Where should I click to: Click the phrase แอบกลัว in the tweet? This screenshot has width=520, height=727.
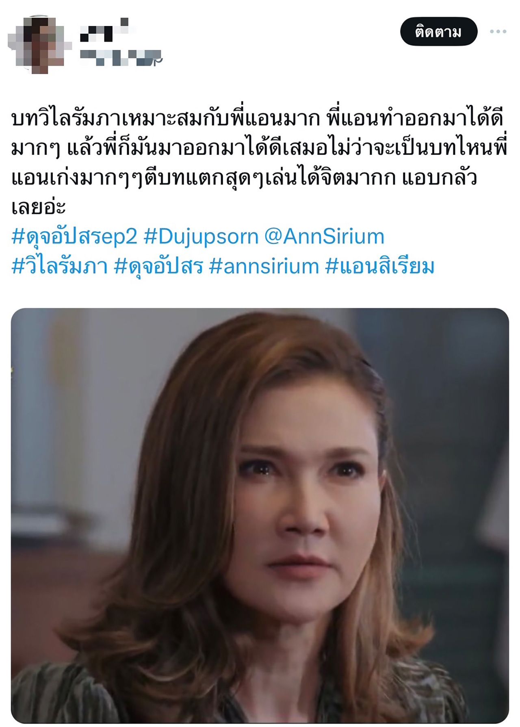(439, 178)
